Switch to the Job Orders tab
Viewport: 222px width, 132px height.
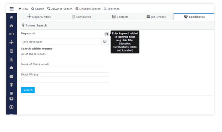coord(156,17)
